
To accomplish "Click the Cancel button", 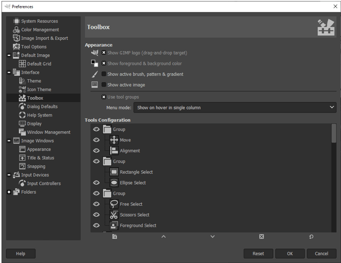I will click(322, 254).
